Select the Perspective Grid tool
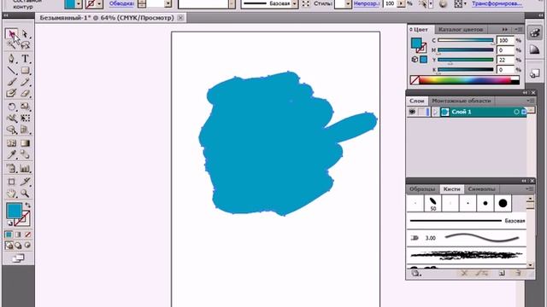 pos(25,130)
